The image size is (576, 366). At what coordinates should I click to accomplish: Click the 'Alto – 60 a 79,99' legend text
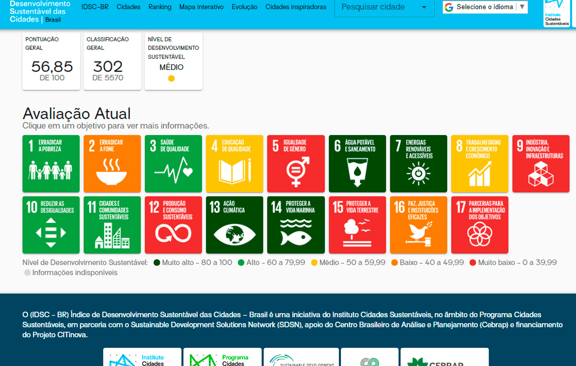[276, 263]
